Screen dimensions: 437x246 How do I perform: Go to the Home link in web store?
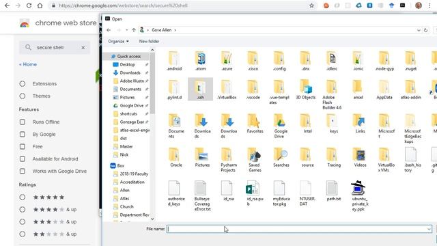28,64
